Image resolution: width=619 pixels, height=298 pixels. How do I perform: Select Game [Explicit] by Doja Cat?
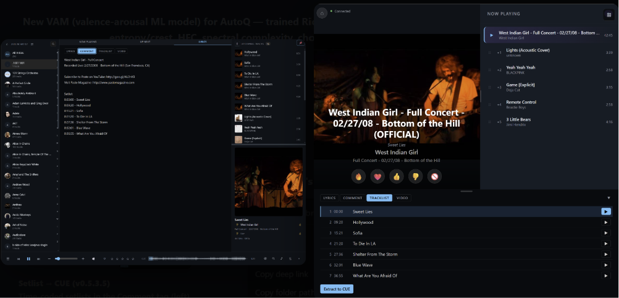[x=549, y=87]
